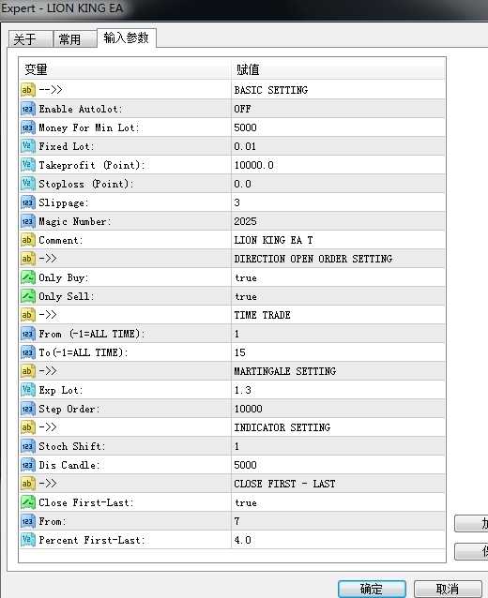Click the string icon beside Comment
The height and width of the screenshot is (598, 488).
pyautogui.click(x=28, y=240)
